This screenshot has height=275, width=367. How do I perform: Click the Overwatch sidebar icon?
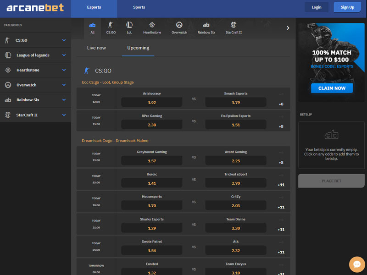pos(8,85)
